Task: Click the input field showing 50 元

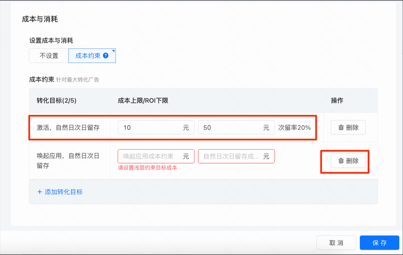Action: [x=236, y=127]
